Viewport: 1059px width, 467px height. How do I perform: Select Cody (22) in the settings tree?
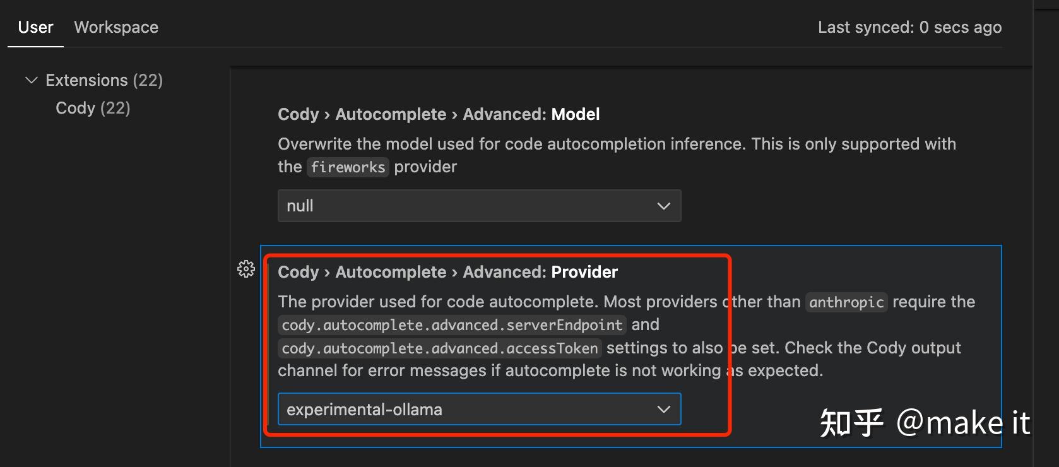93,108
